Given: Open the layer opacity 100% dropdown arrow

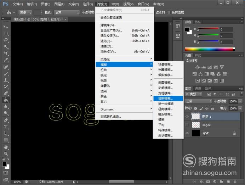Looking at the screenshot, I should pyautogui.click(x=240, y=101).
